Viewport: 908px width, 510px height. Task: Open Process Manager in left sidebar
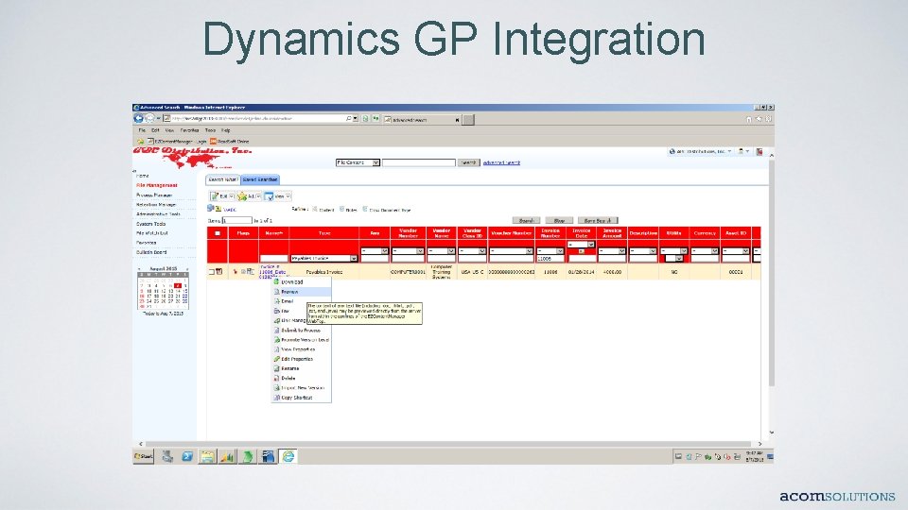tap(154, 195)
